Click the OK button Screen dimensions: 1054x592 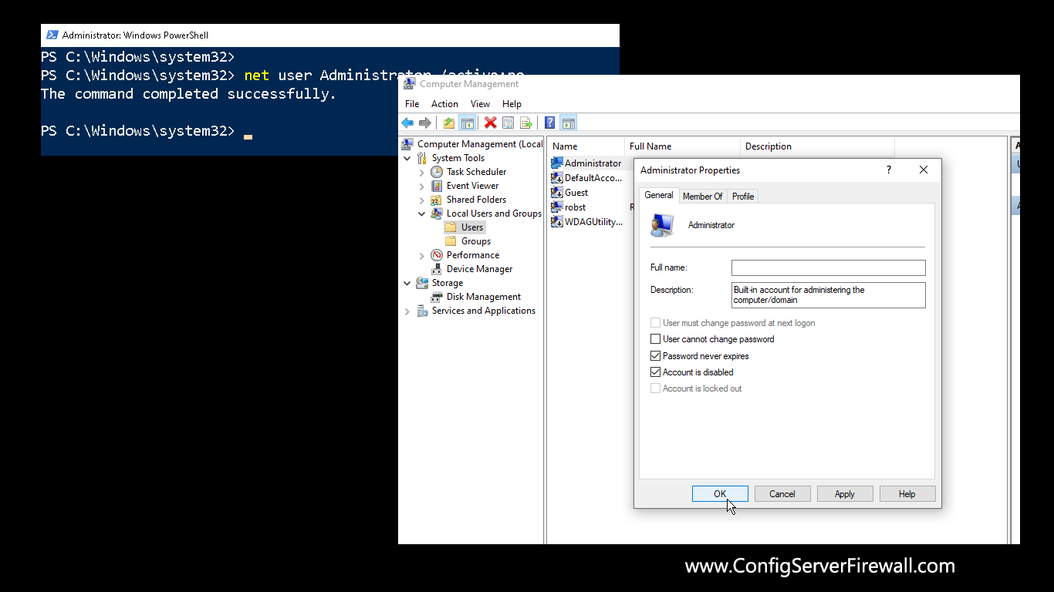click(720, 494)
